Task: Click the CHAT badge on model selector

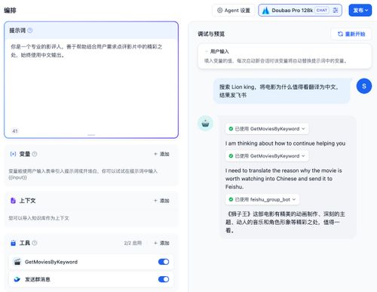Action: [x=322, y=11]
